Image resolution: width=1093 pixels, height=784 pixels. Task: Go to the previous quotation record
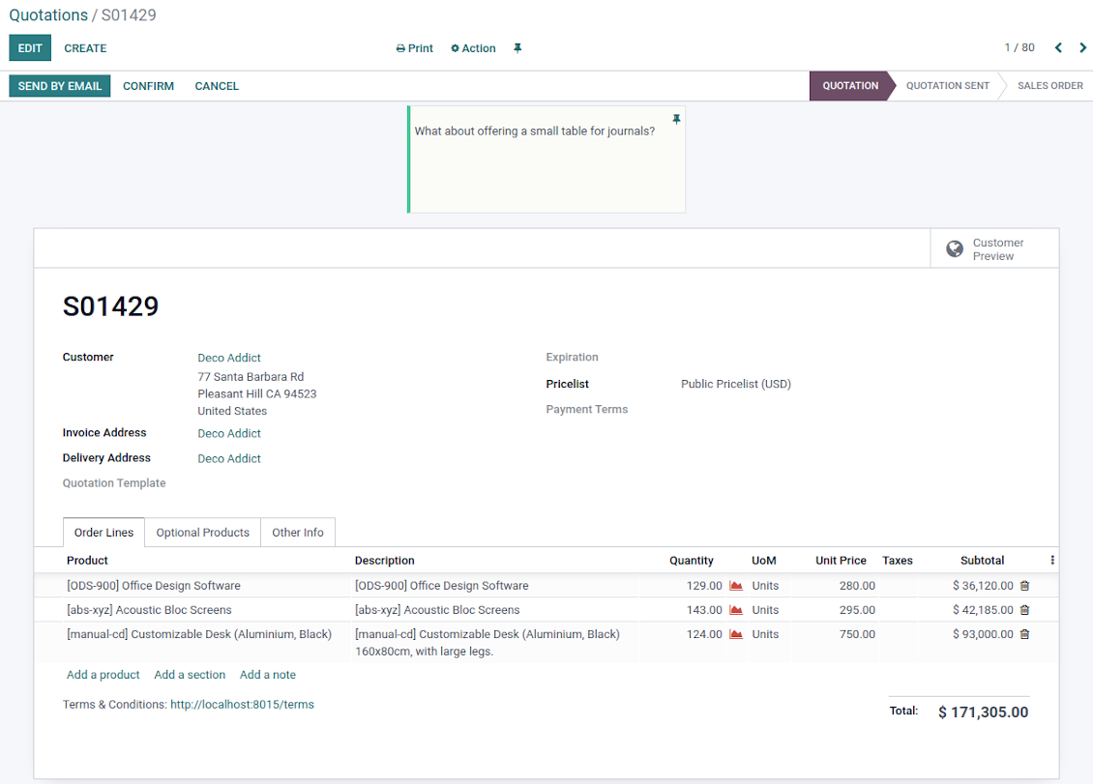[x=1058, y=48]
